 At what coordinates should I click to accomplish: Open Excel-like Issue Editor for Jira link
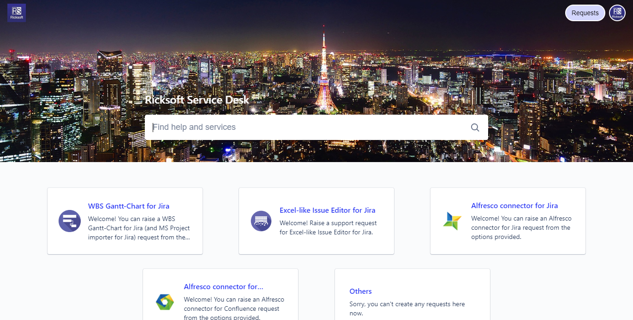(328, 210)
